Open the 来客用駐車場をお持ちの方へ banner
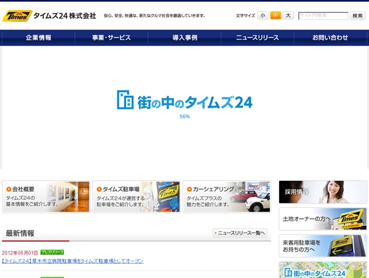This screenshot has height=278, width=369. click(323, 246)
